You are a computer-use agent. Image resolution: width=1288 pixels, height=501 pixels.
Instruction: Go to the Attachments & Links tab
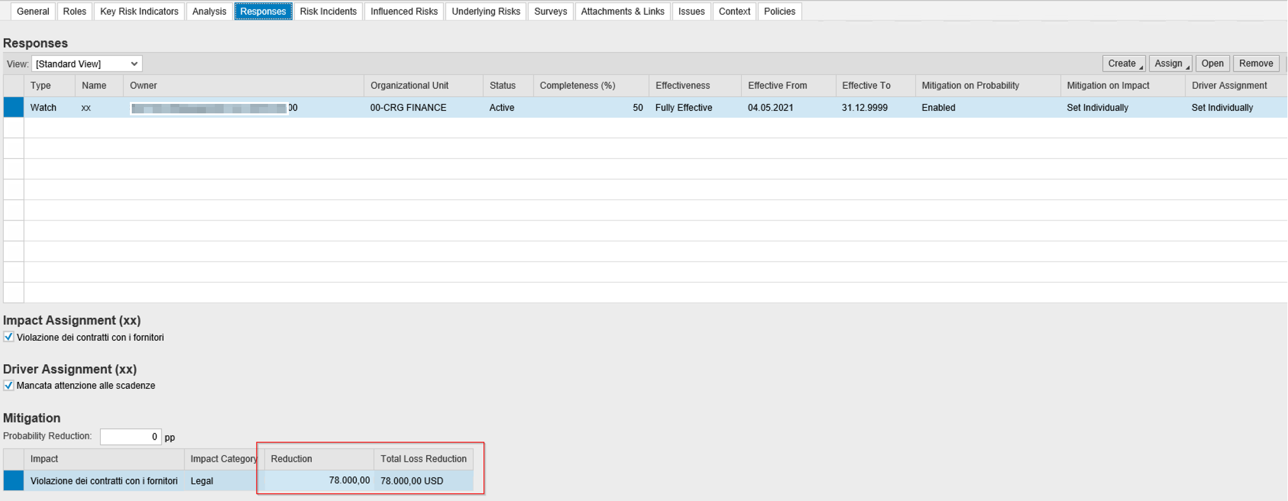click(622, 11)
